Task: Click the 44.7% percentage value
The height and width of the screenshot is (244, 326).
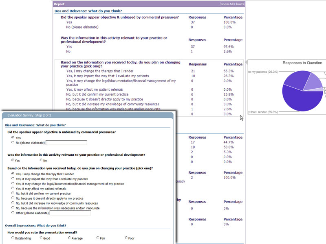Action: (x=229, y=142)
